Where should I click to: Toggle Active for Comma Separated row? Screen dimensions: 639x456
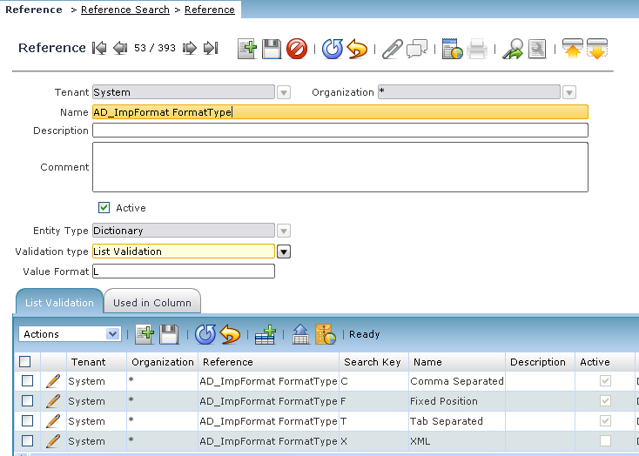click(x=605, y=381)
